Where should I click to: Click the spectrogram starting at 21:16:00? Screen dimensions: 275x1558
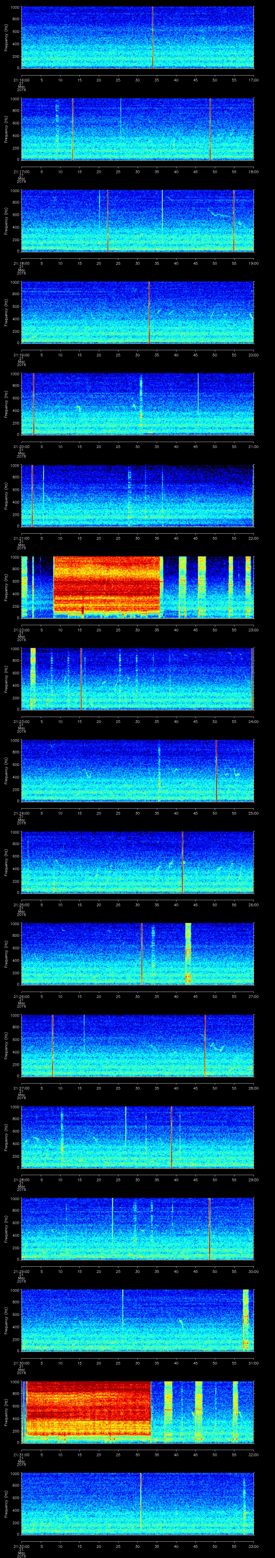coord(137,38)
